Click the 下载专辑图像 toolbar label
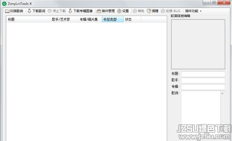Screen dimensions: 232x141 [x=83, y=11]
